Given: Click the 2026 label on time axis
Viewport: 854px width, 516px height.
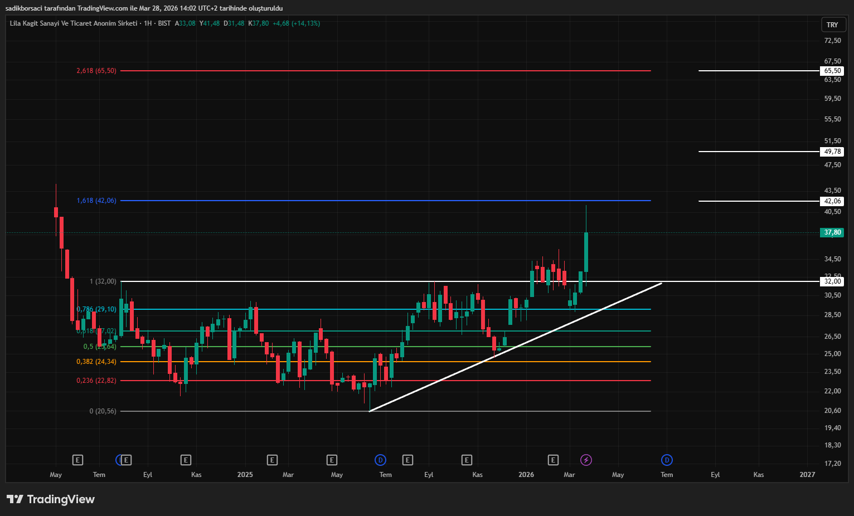Looking at the screenshot, I should (x=526, y=475).
